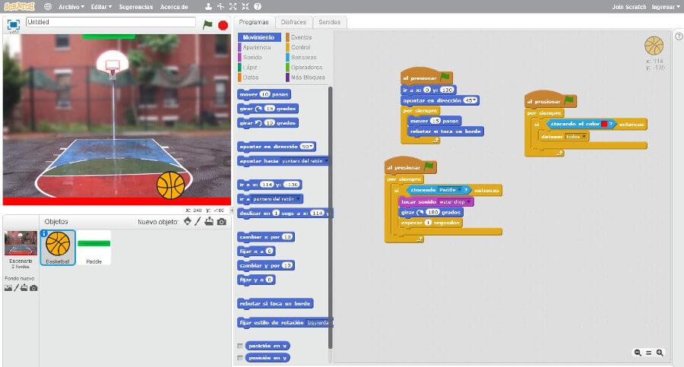
Task: Switch to the Sonidos tab
Action: 329,22
